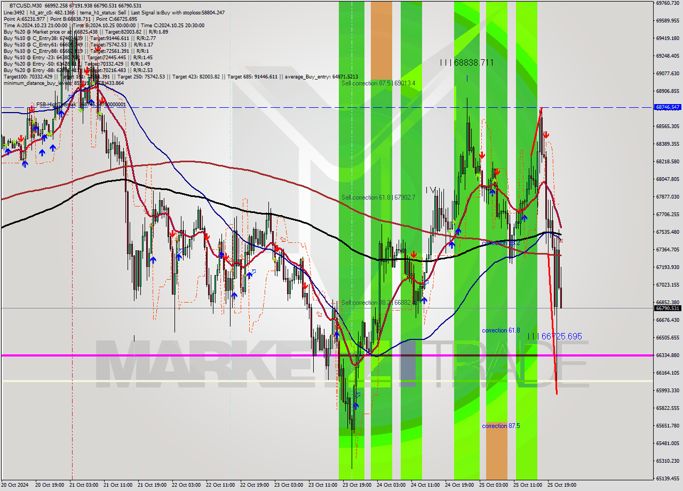Click the 'Target100: 70332.429' targets line
This screenshot has height=491, width=683.
(180, 76)
